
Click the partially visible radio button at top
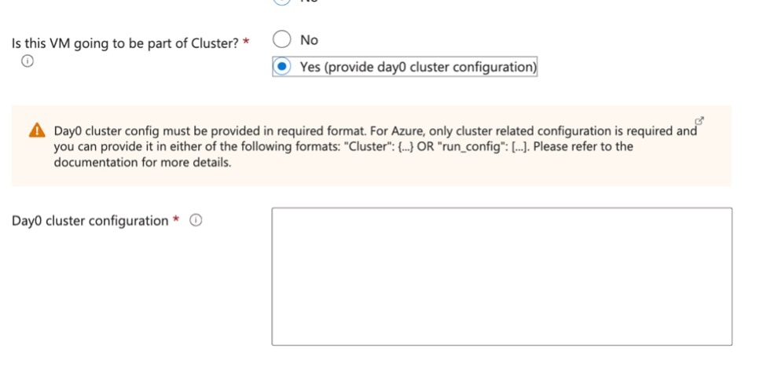click(x=282, y=2)
